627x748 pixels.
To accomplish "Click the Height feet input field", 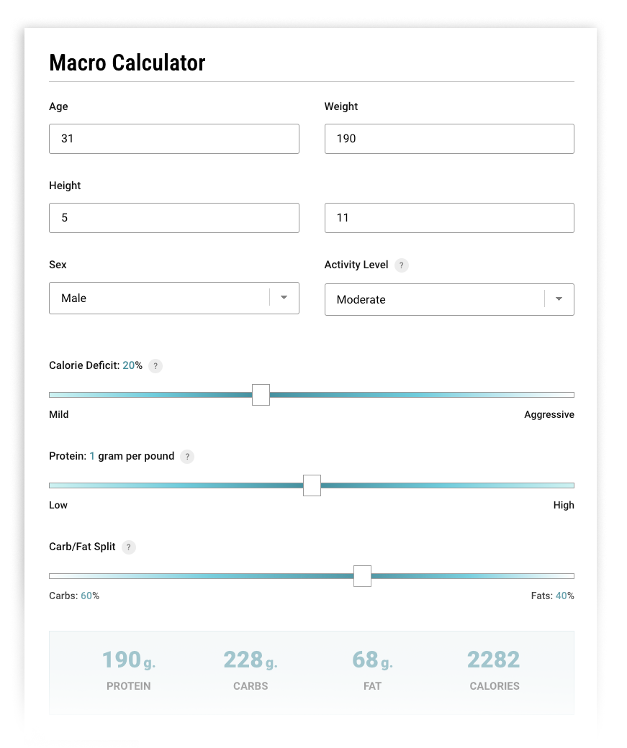I will click(x=173, y=218).
